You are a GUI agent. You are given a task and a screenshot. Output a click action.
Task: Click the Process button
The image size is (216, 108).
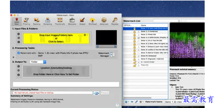click(105, 93)
